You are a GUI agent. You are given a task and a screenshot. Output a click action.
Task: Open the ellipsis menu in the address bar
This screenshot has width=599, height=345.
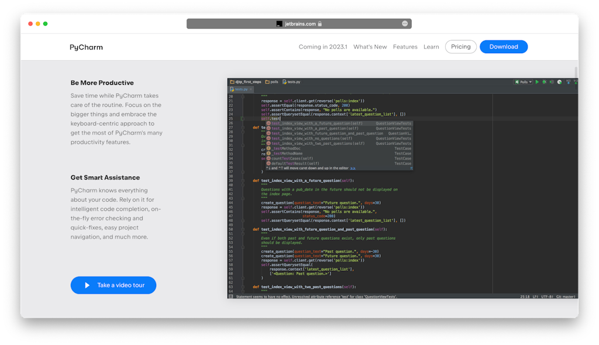(405, 23)
